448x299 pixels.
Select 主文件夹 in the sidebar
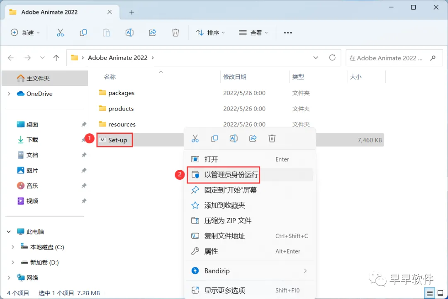point(45,78)
